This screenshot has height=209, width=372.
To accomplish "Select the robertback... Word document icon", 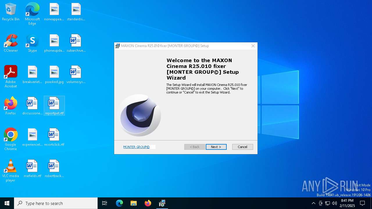I will tap(54, 169).
